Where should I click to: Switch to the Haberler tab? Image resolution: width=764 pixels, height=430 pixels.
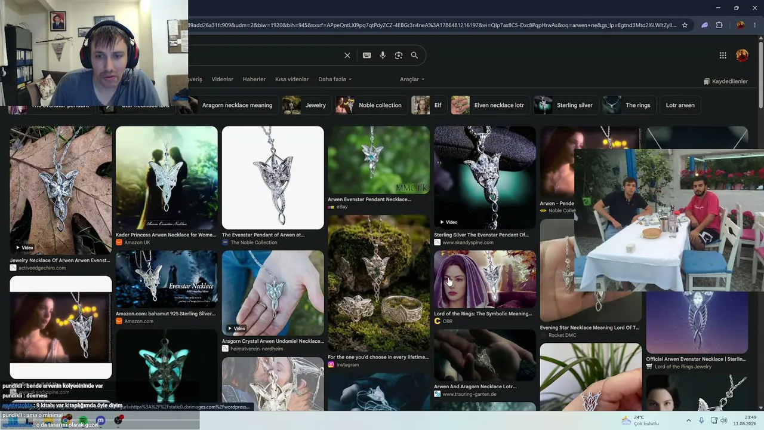[254, 79]
